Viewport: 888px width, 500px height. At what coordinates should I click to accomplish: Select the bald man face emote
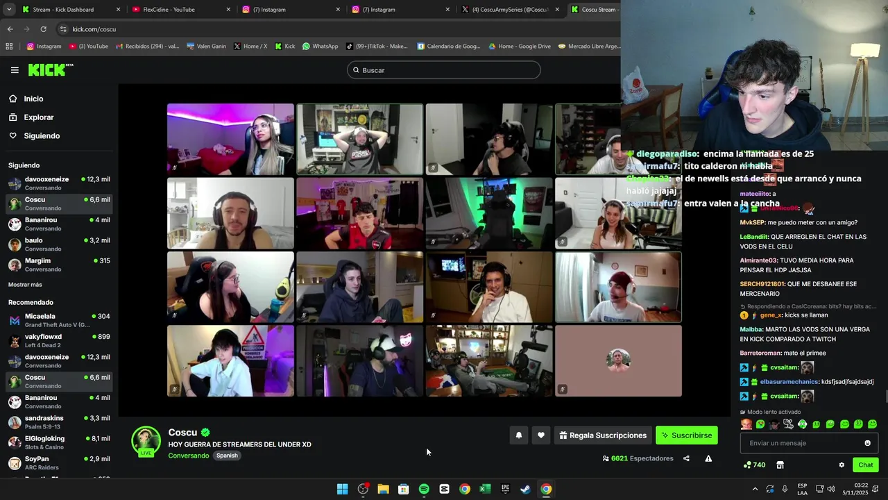tap(746, 424)
